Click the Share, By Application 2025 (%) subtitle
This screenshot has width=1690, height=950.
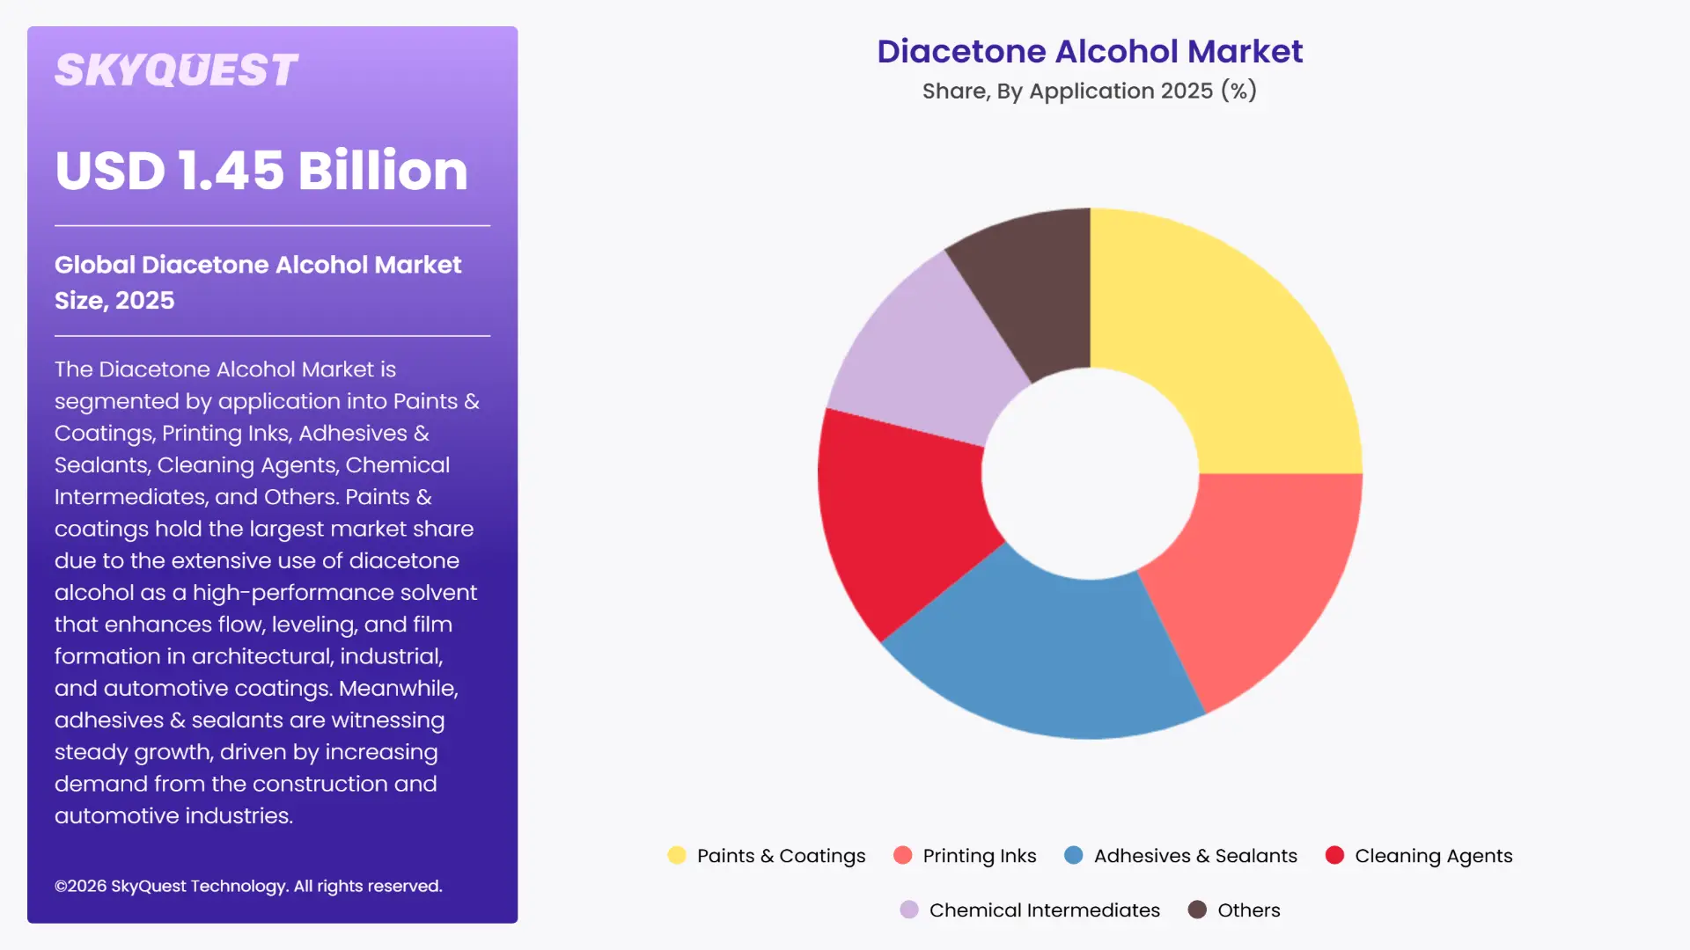coord(1090,91)
